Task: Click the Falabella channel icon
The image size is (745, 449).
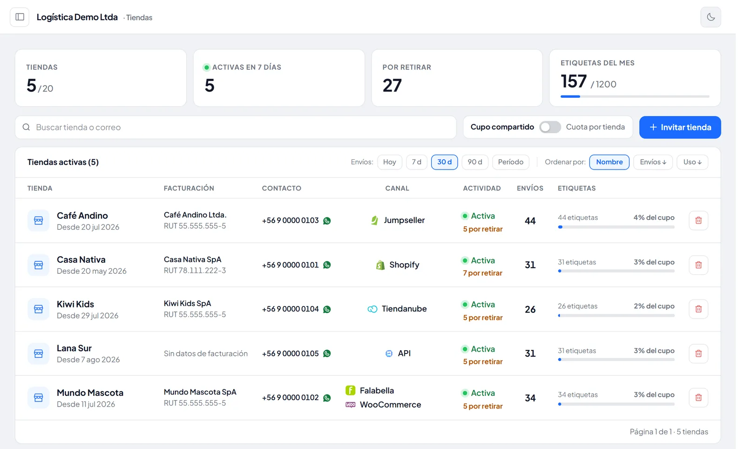Action: pos(350,390)
